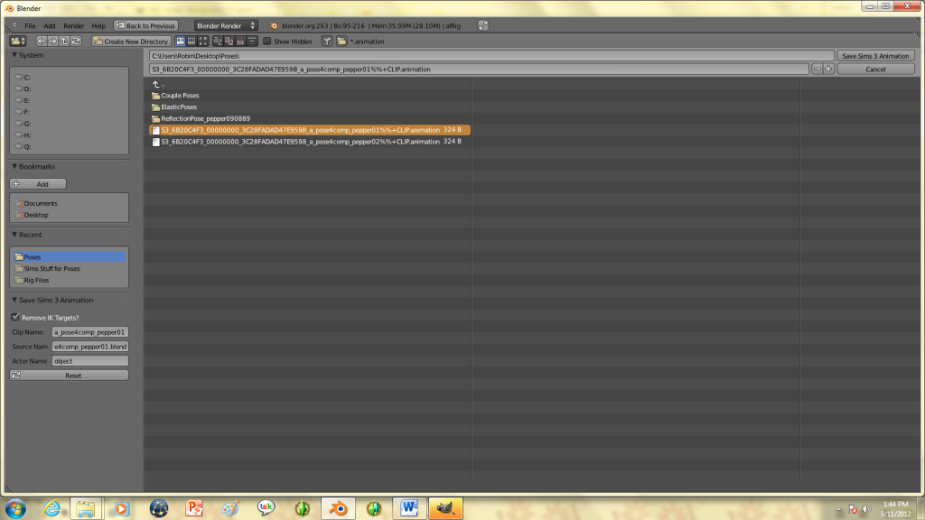Collapse the System panel
Viewport: 925px width, 520px height.
(14, 55)
